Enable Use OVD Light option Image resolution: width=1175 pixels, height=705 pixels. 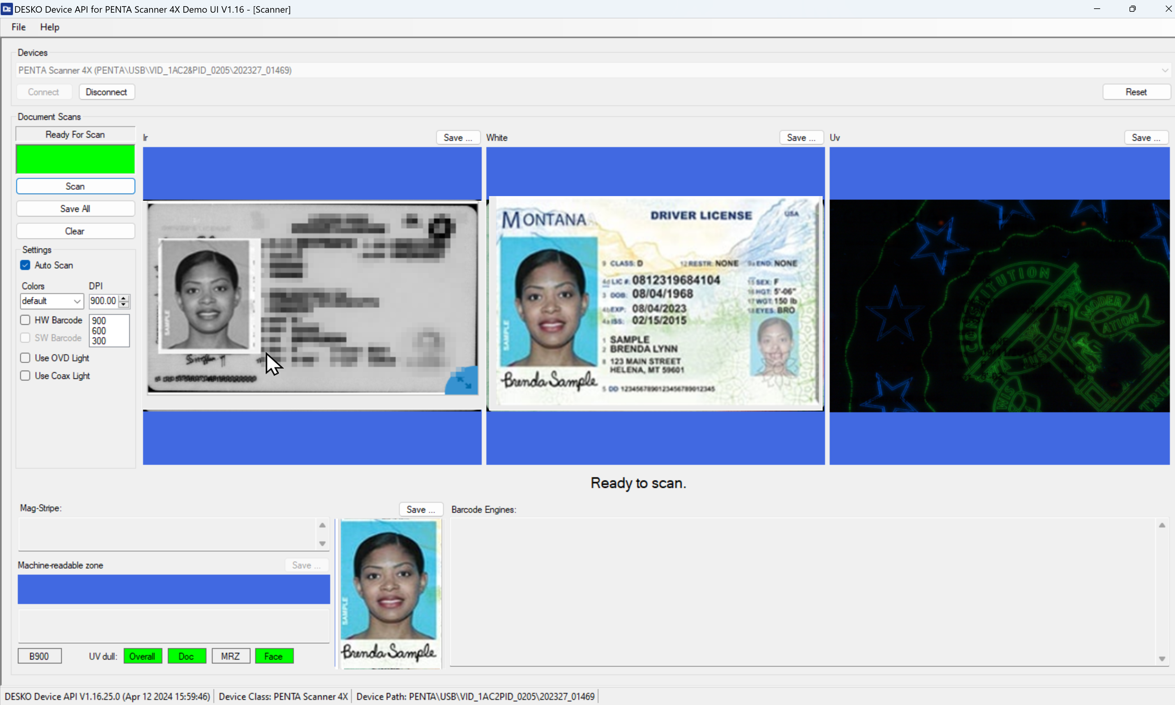25,358
